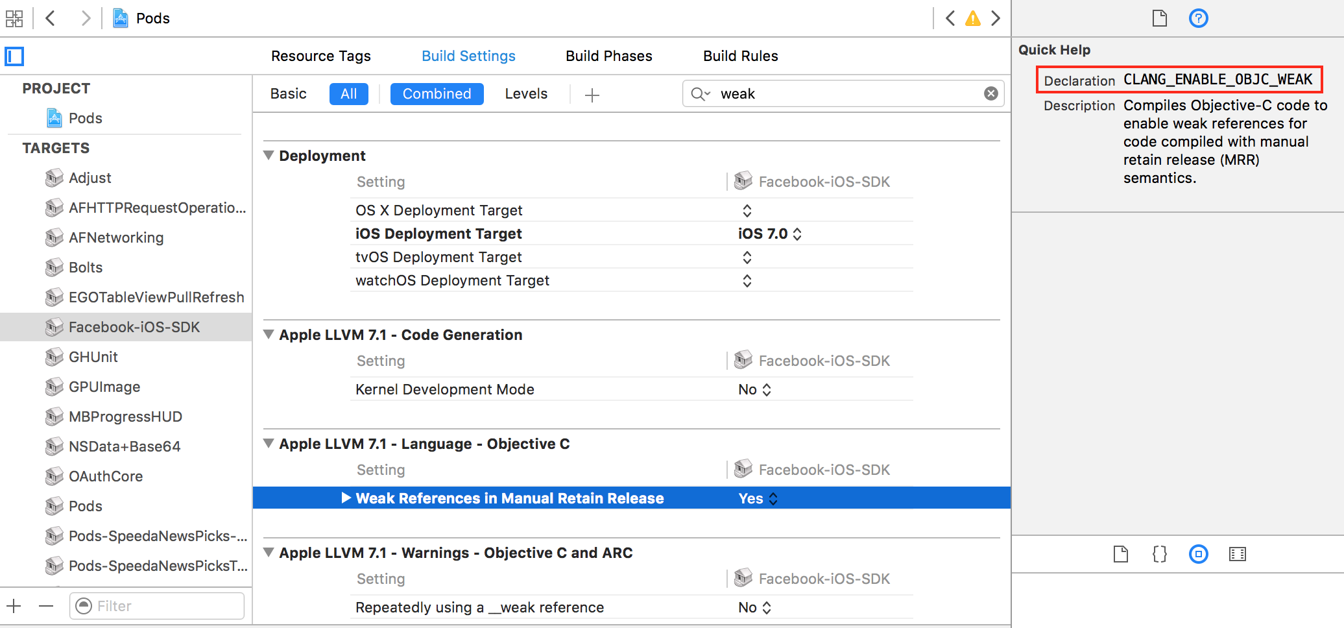Screen dimensions: 1344x628
Task: Click the yellow warning issue icon
Action: 972,19
